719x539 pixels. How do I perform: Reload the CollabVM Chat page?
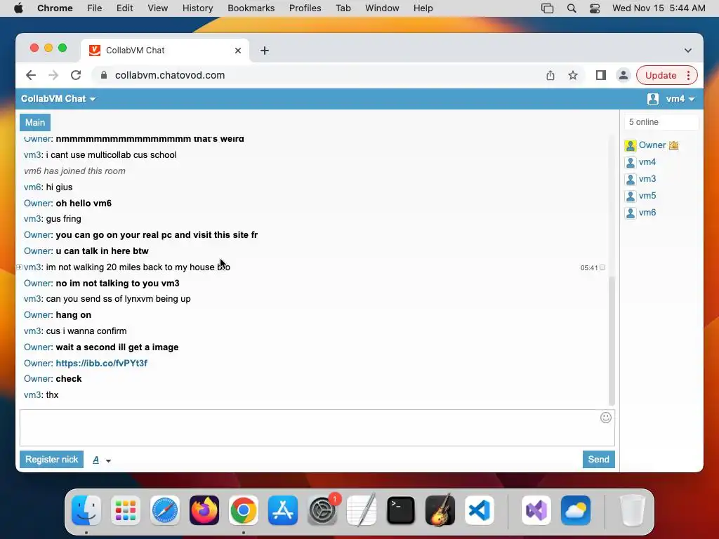coord(76,75)
